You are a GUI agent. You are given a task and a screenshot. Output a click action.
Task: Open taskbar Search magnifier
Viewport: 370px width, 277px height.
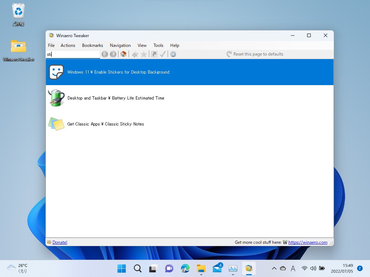pos(138,268)
